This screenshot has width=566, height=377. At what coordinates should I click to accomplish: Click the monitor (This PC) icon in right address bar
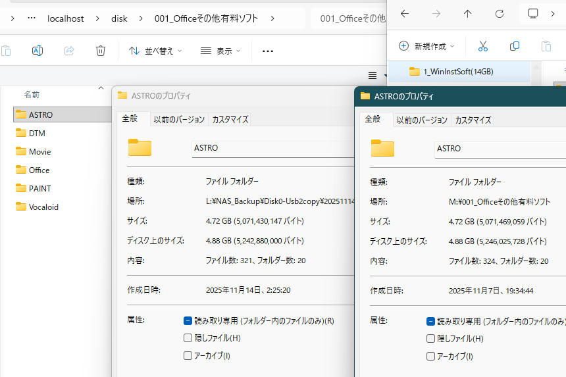click(533, 14)
